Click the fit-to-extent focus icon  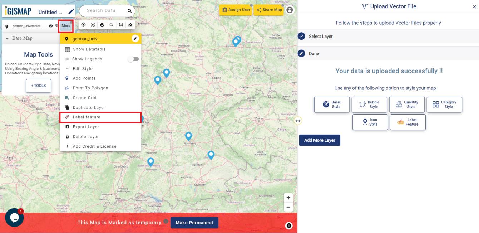coord(93,25)
